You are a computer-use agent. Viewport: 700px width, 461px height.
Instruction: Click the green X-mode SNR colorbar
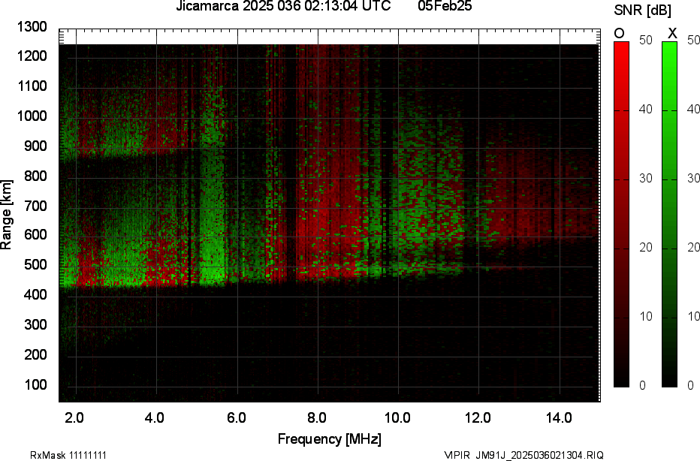[669, 214]
